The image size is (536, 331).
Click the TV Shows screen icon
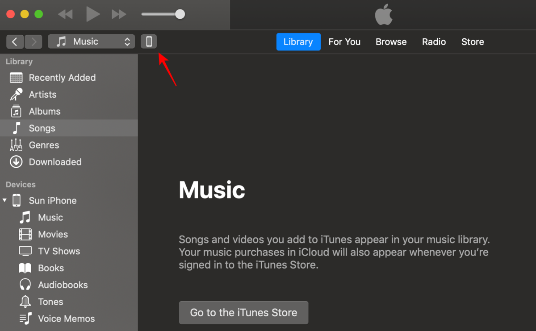tap(25, 251)
